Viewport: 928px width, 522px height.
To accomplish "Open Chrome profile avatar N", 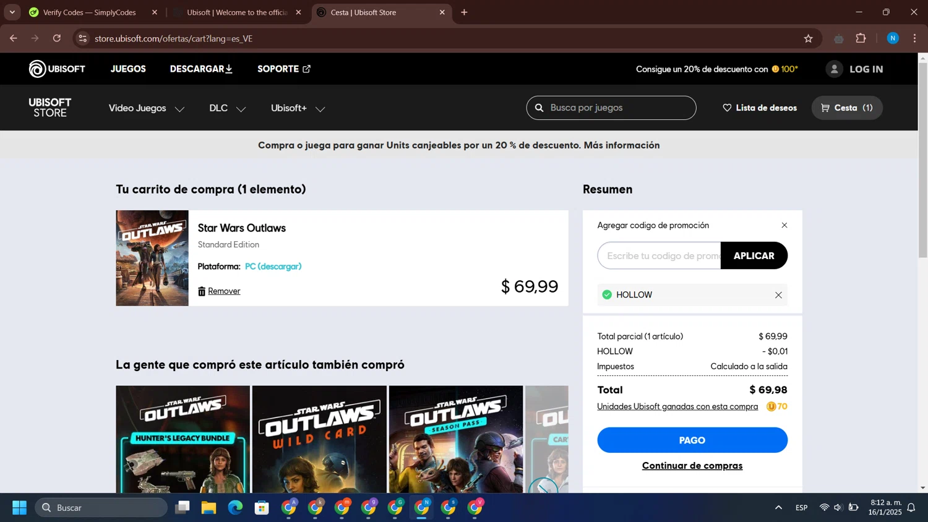I will point(893,38).
